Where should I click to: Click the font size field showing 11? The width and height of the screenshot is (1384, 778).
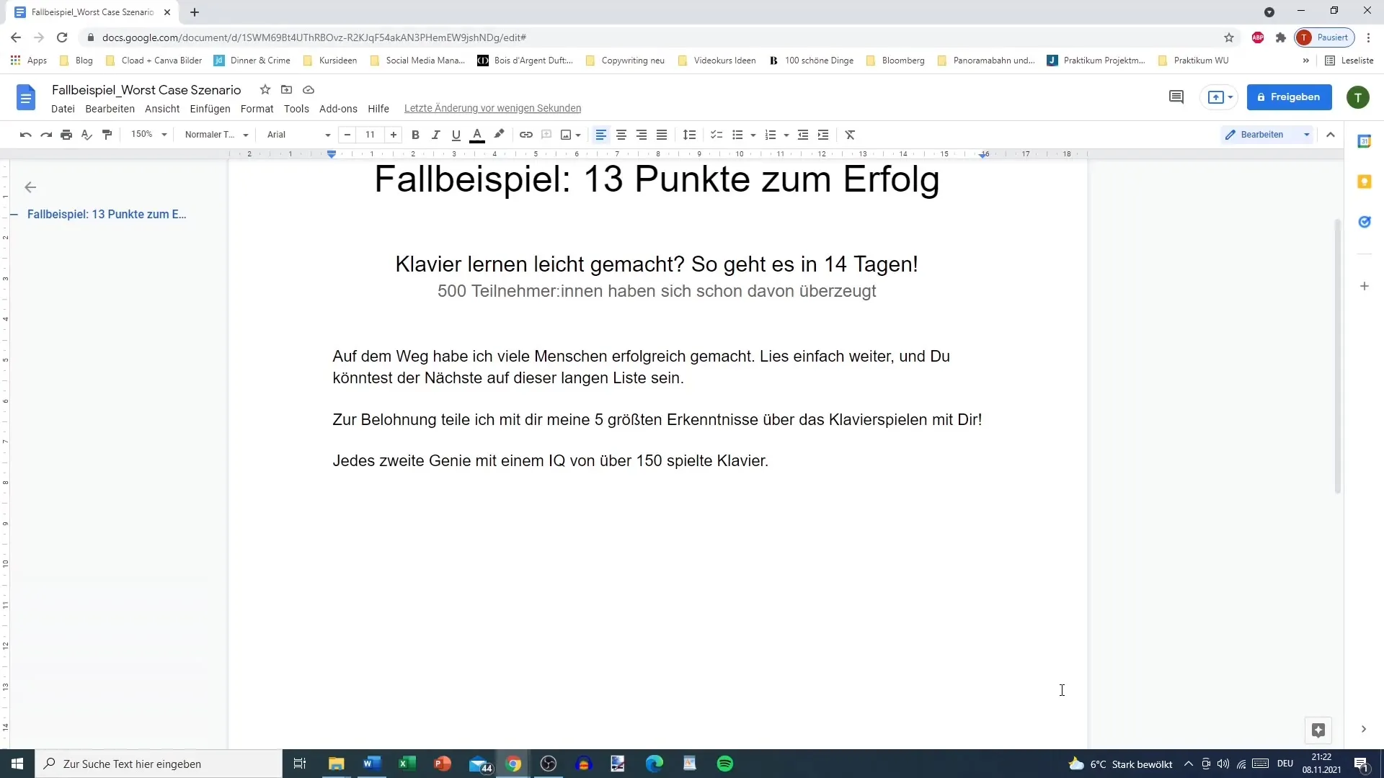click(371, 135)
